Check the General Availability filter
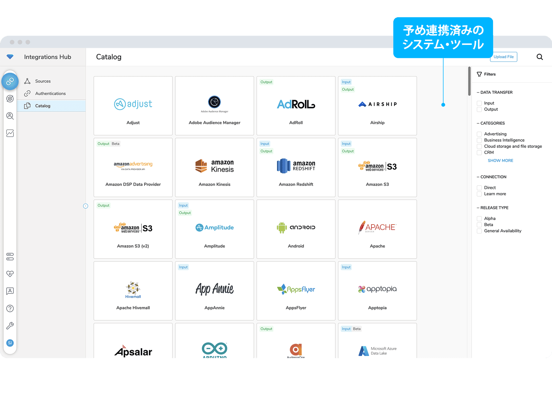Viewport: 552px width, 406px height. [479, 231]
